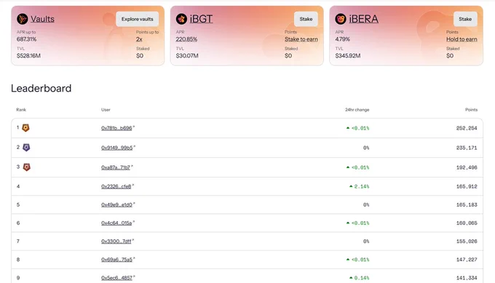Click the $528.16M TVL value
This screenshot has width=495, height=283.
(28, 56)
